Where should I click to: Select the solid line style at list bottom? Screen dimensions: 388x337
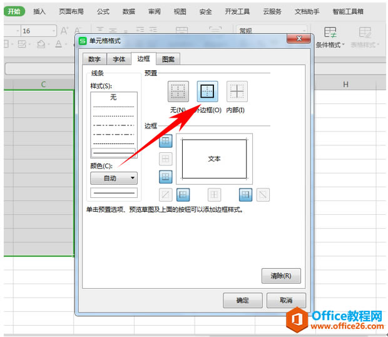[x=113, y=153]
